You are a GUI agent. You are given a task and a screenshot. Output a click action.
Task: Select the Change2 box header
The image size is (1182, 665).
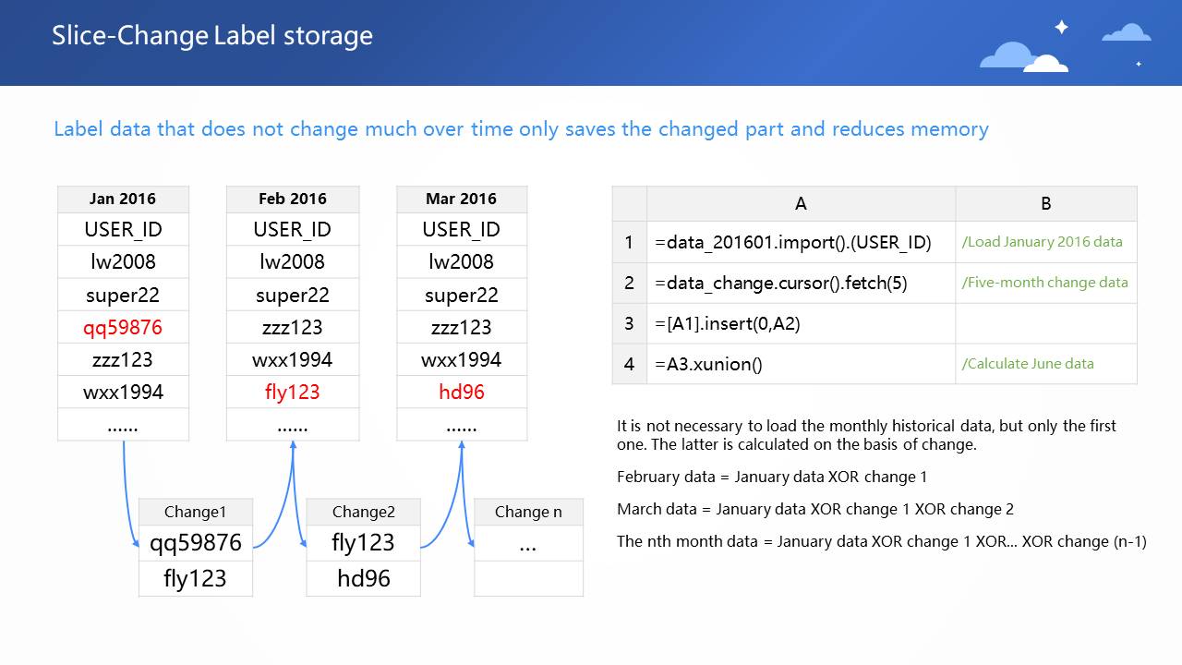[363, 512]
